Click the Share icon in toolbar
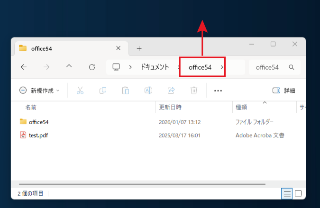320x208 pixels. click(x=171, y=90)
